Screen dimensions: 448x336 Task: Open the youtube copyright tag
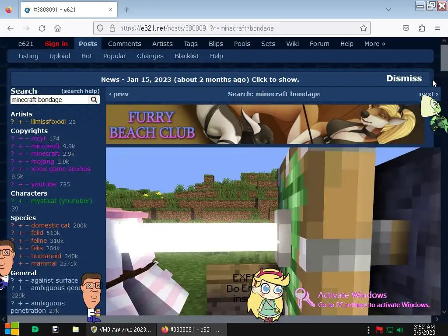tap(44, 184)
